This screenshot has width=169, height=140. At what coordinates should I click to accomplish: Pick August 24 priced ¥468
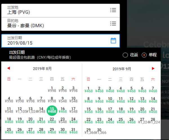(x=74, y=121)
